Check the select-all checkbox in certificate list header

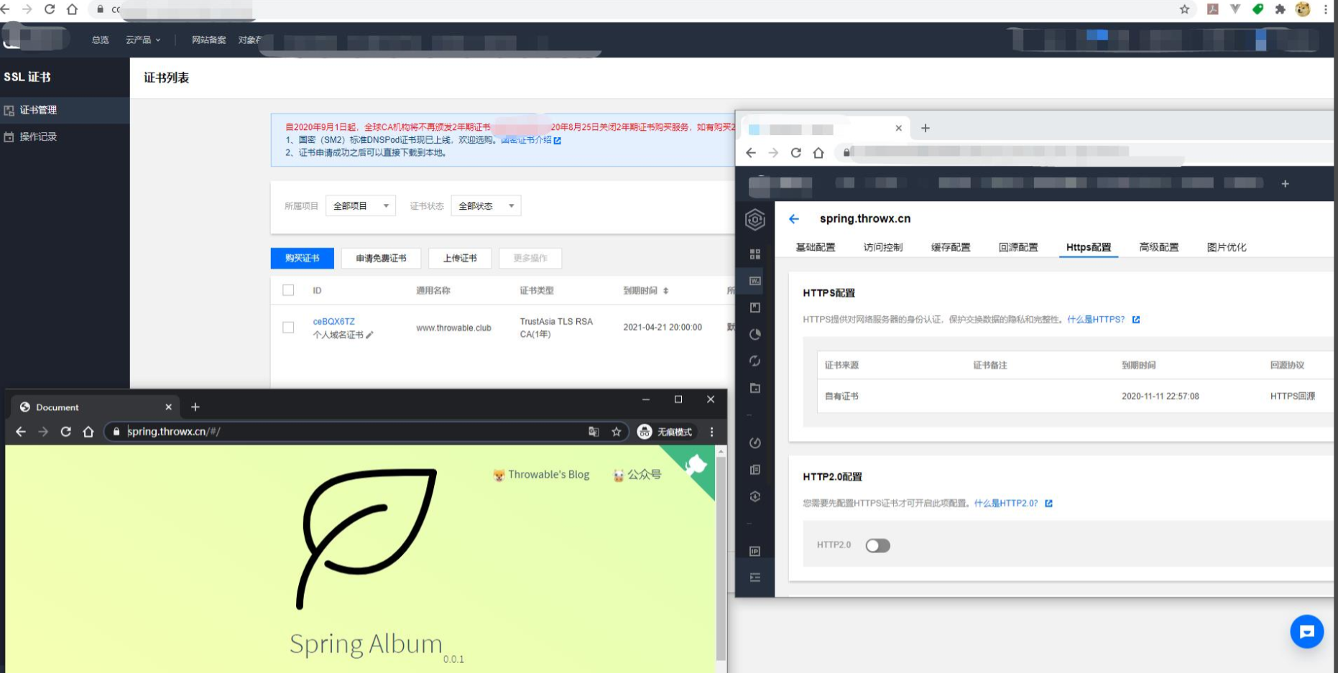click(x=289, y=290)
